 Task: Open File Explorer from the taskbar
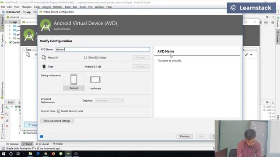coord(30,154)
